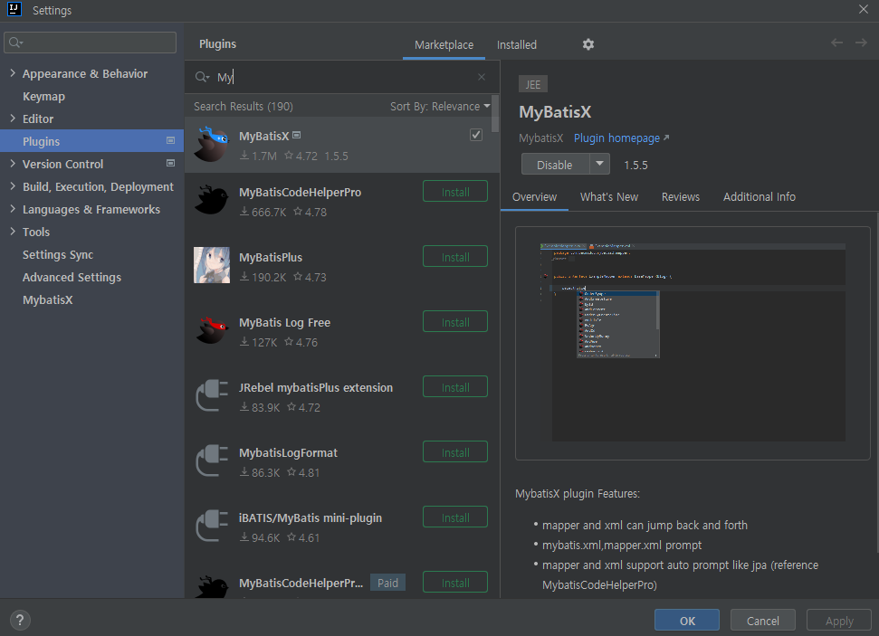This screenshot has width=879, height=636.
Task: Expand the Version Control node
Action: coord(13,164)
